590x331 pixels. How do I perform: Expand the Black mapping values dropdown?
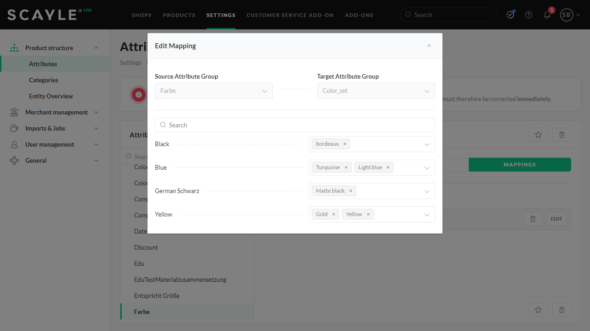click(427, 144)
